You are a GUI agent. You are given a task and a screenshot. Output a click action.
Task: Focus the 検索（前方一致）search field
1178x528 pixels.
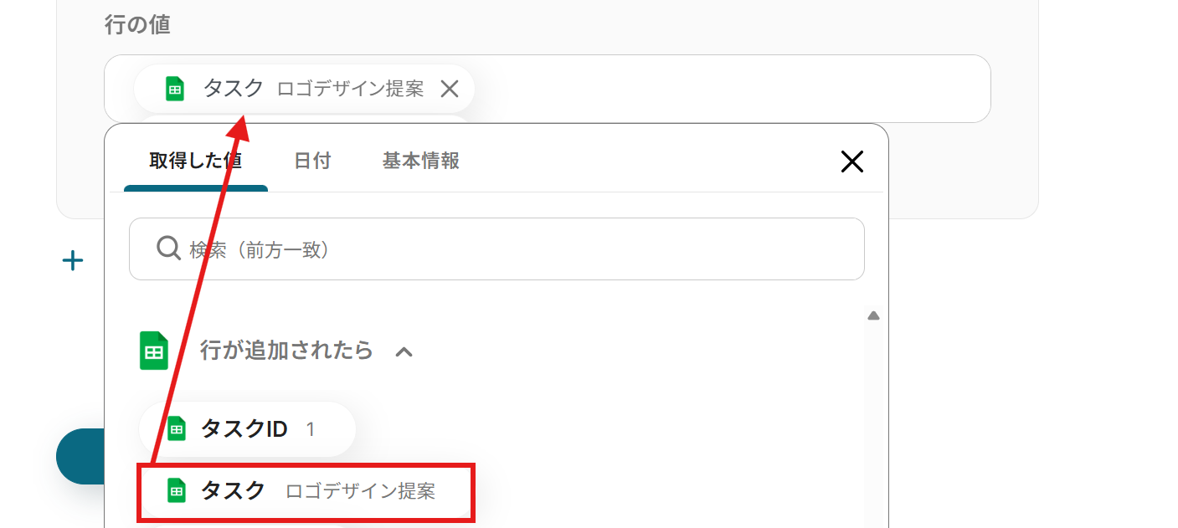tap(496, 249)
